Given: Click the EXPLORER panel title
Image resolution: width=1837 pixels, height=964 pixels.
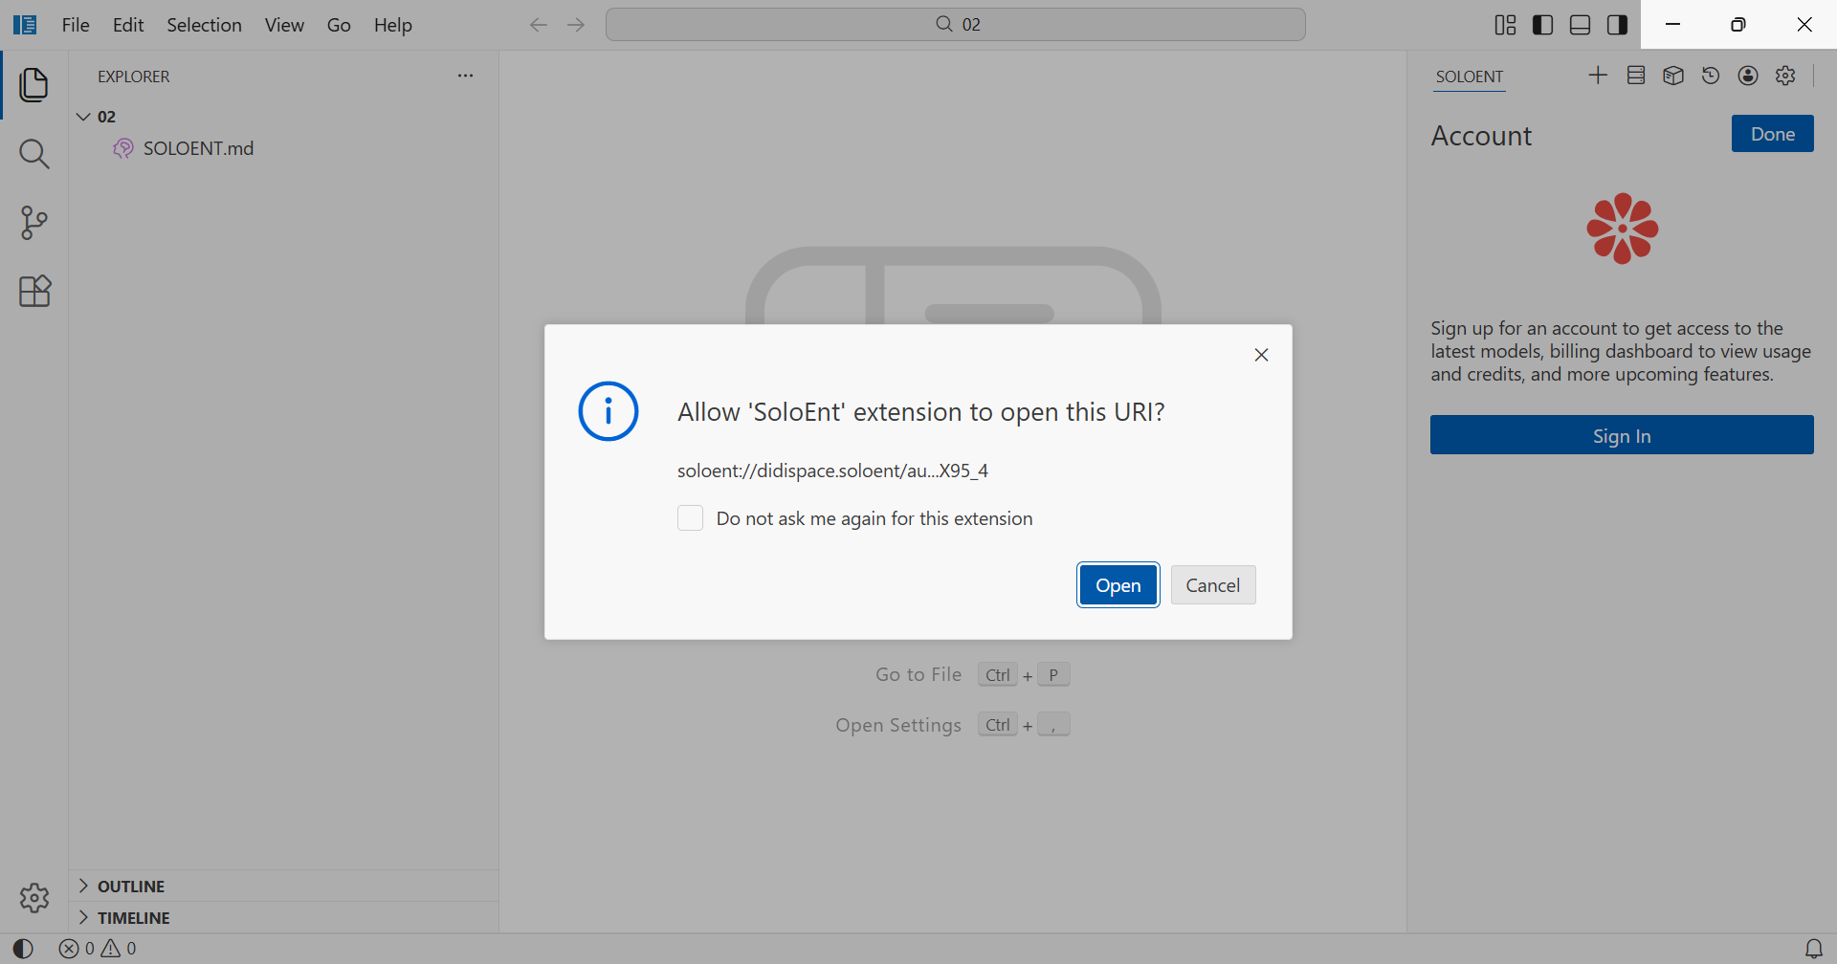Looking at the screenshot, I should pos(134,77).
